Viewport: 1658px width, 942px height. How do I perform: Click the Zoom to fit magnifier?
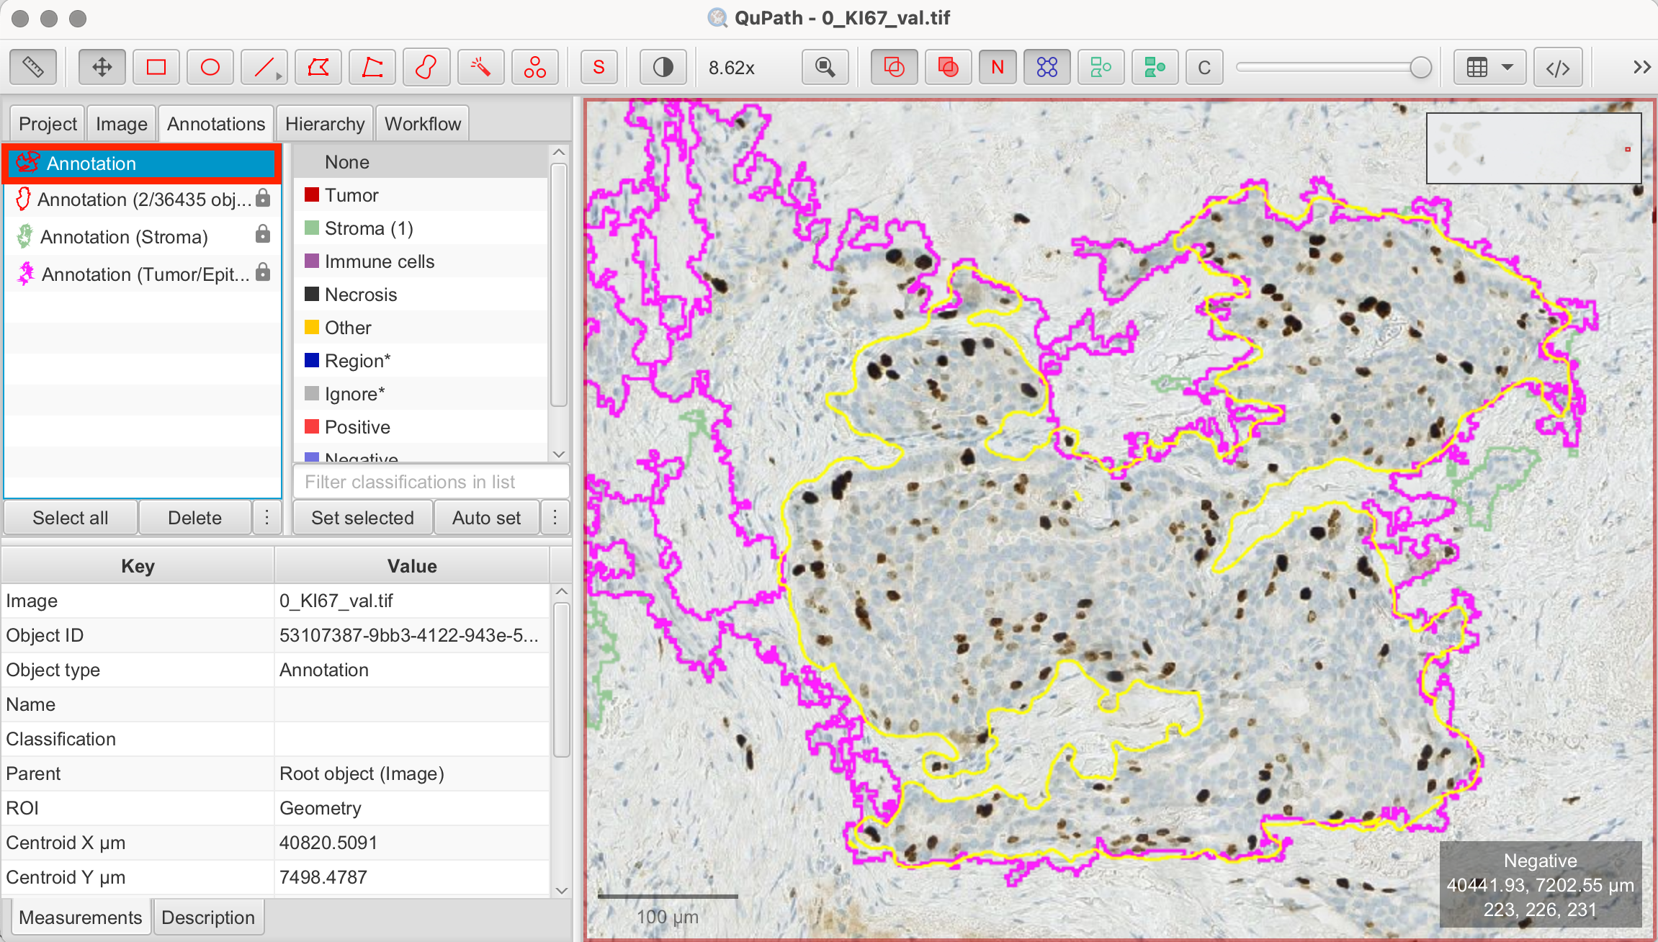click(x=825, y=68)
